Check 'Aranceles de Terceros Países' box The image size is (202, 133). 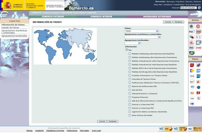click(x=130, y=79)
